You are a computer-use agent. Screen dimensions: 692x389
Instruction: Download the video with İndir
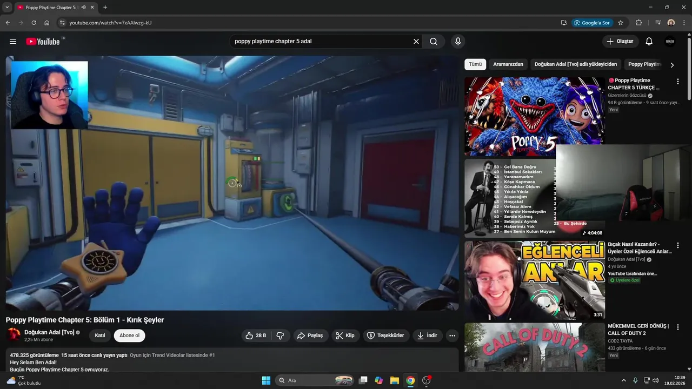[x=427, y=336]
